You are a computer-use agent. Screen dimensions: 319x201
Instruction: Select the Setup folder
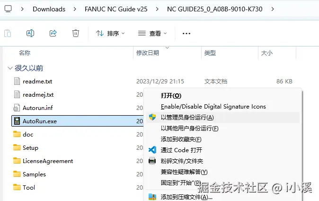click(30, 147)
